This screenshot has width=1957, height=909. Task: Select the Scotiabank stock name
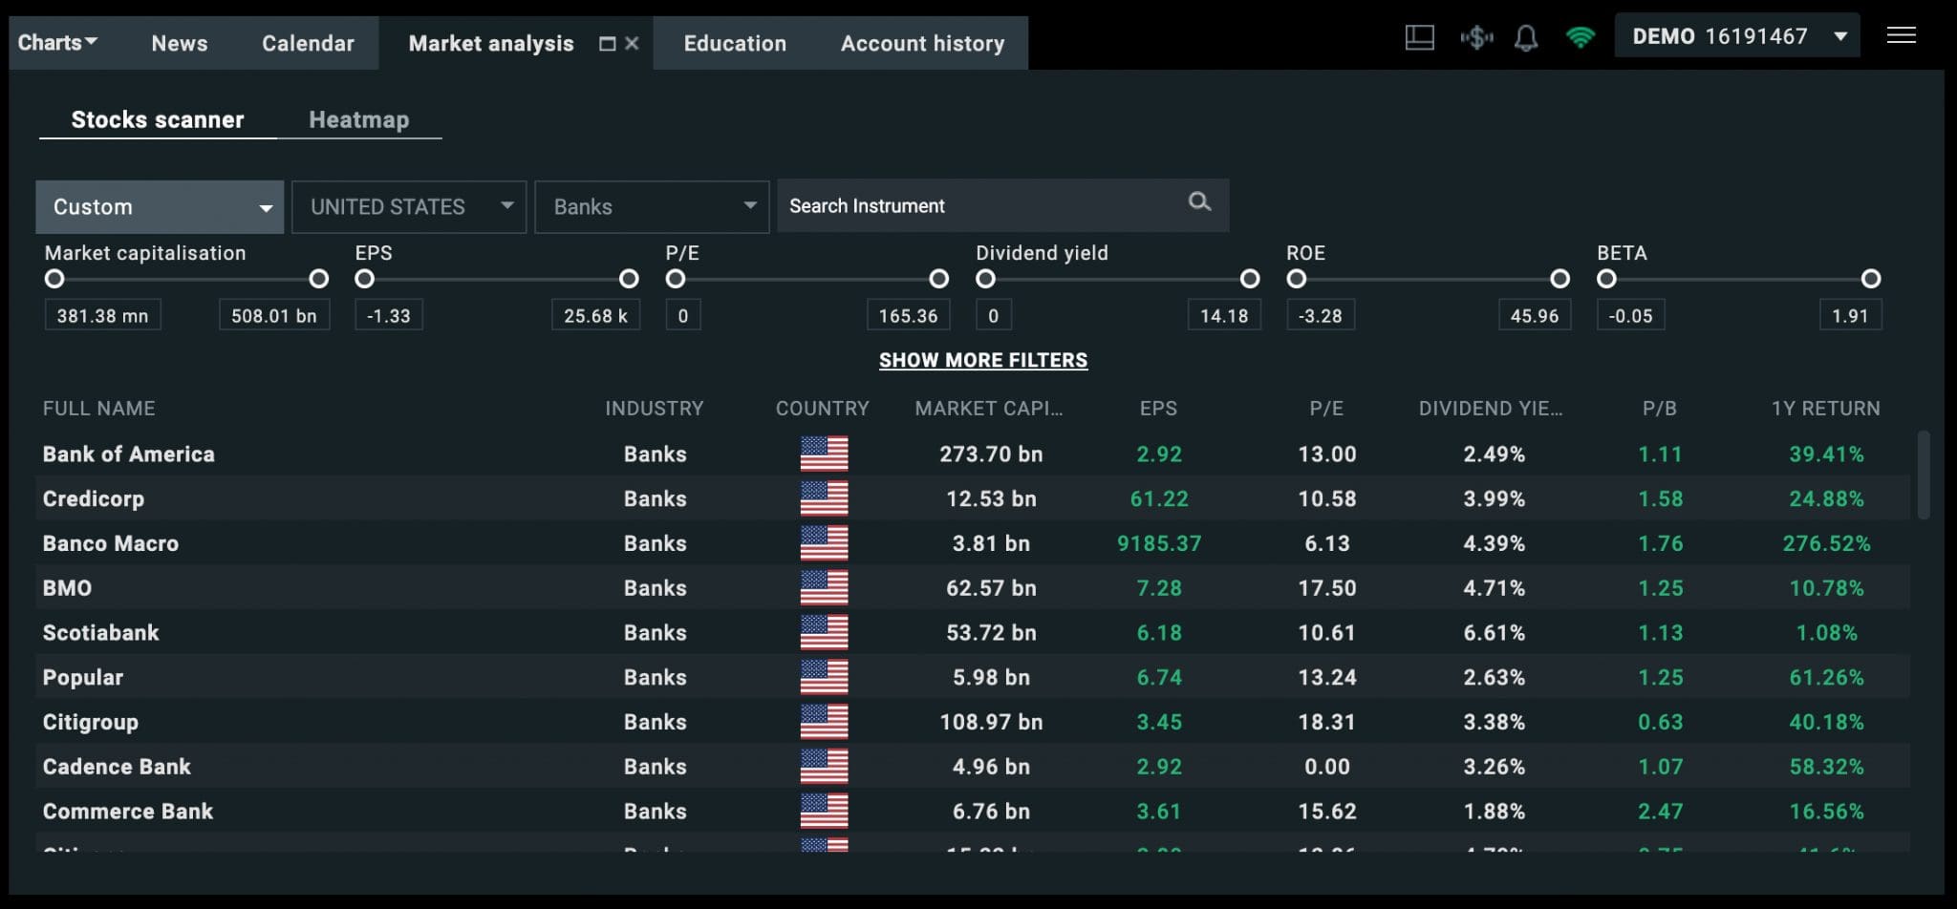100,633
